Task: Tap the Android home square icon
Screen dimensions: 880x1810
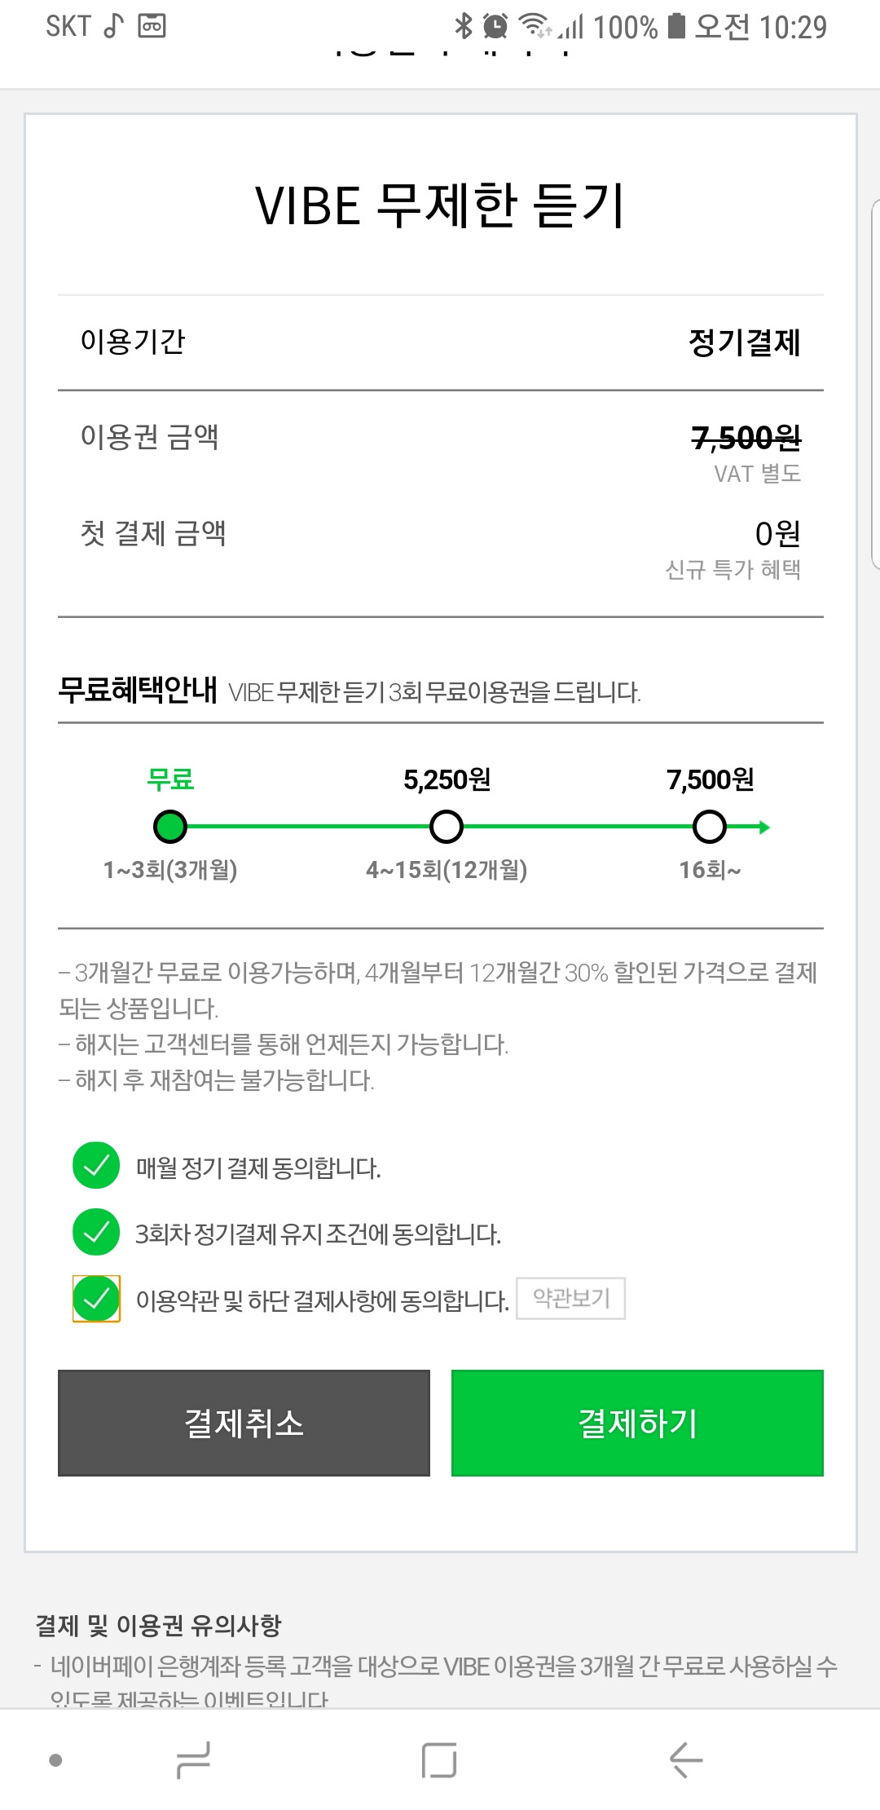Action: click(439, 1759)
